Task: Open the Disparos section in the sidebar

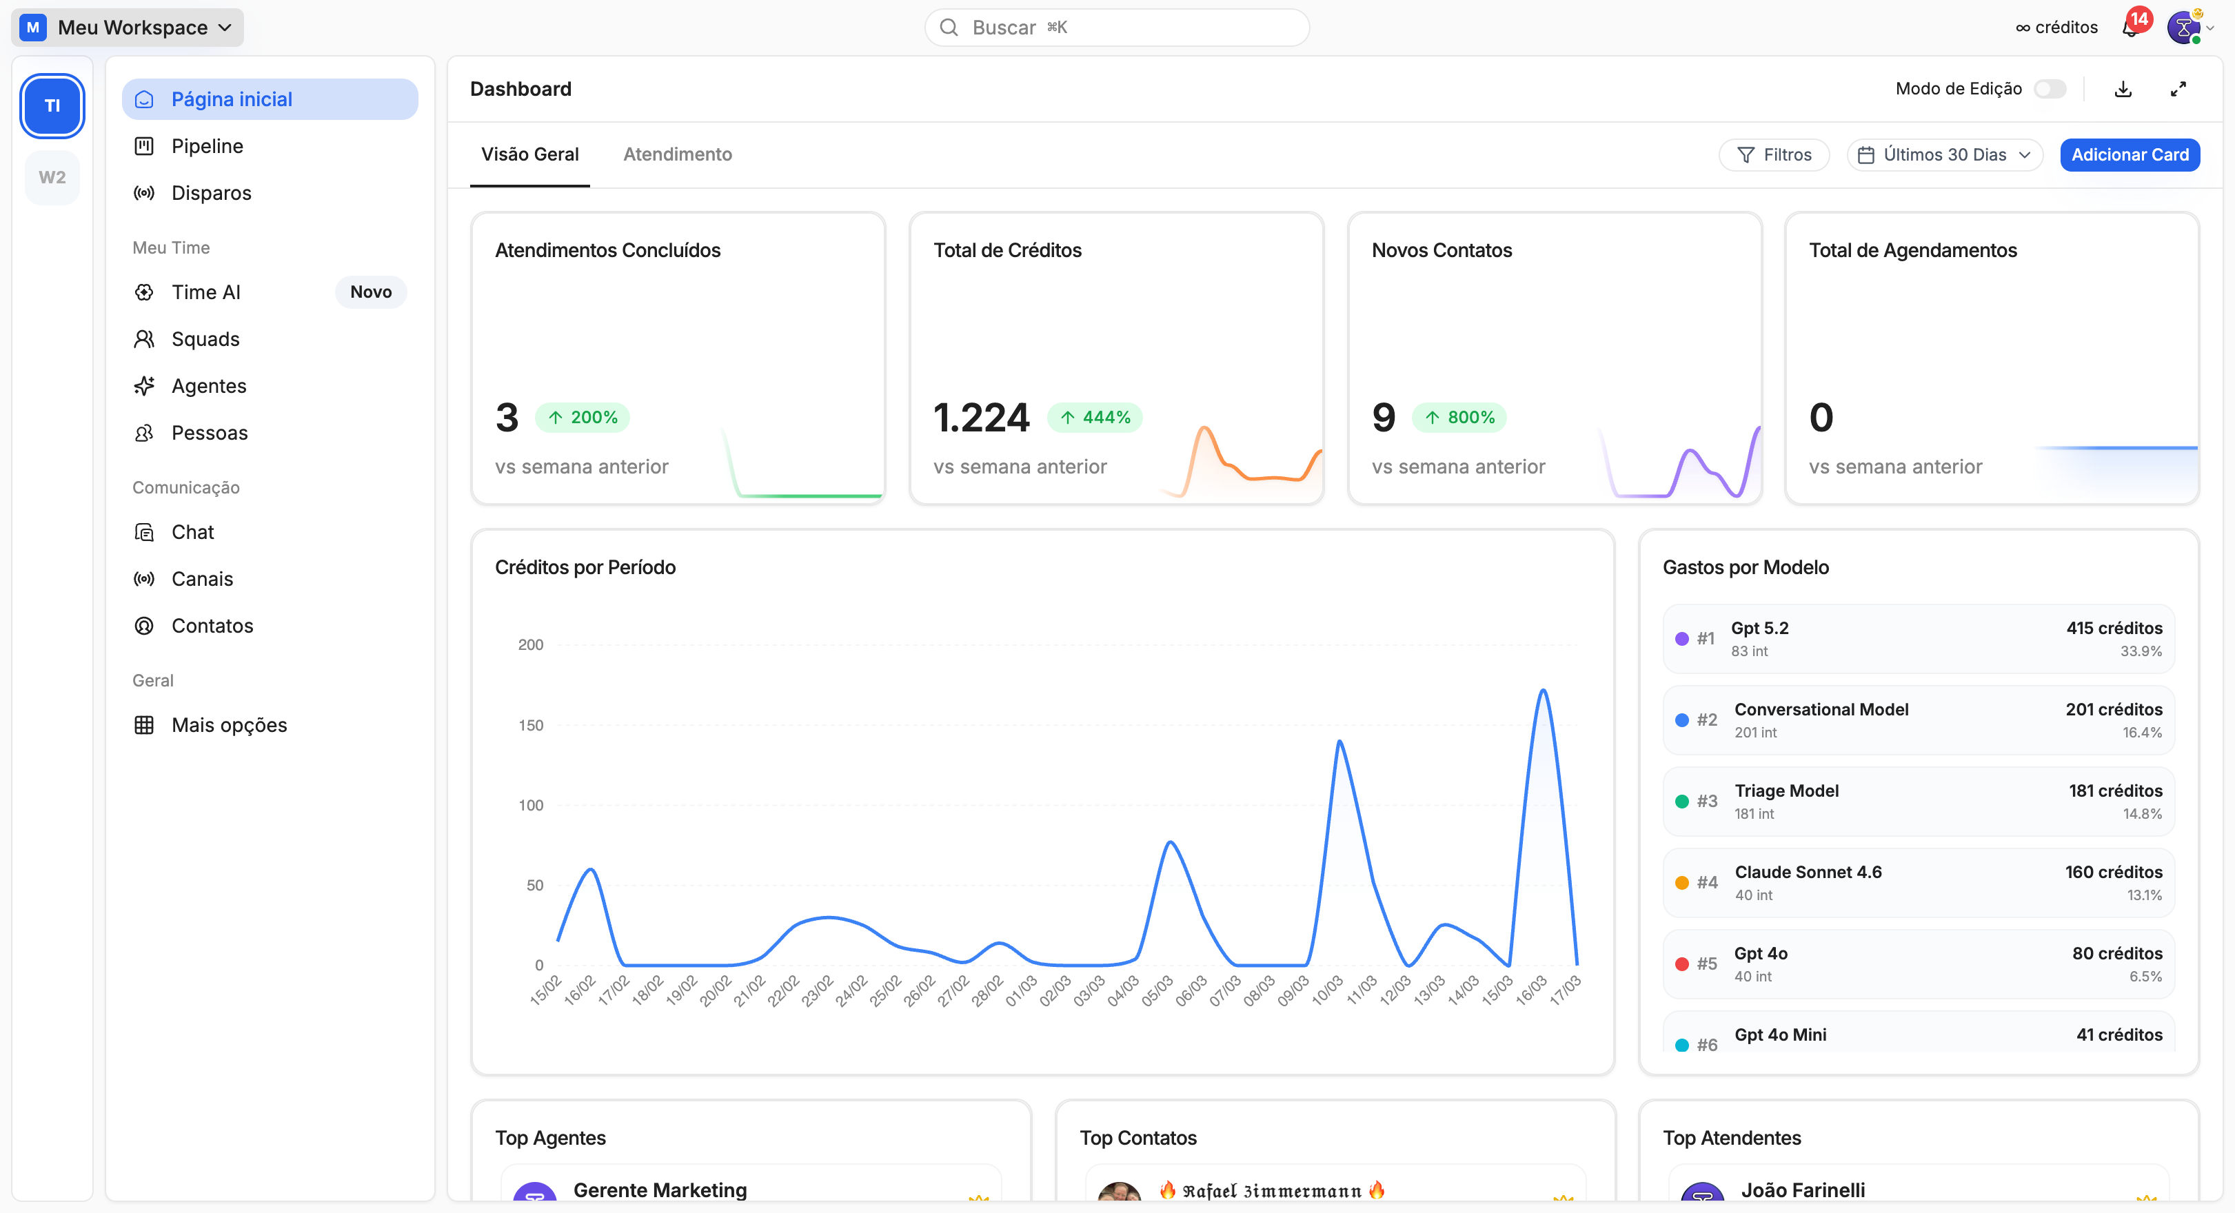Action: [x=210, y=192]
